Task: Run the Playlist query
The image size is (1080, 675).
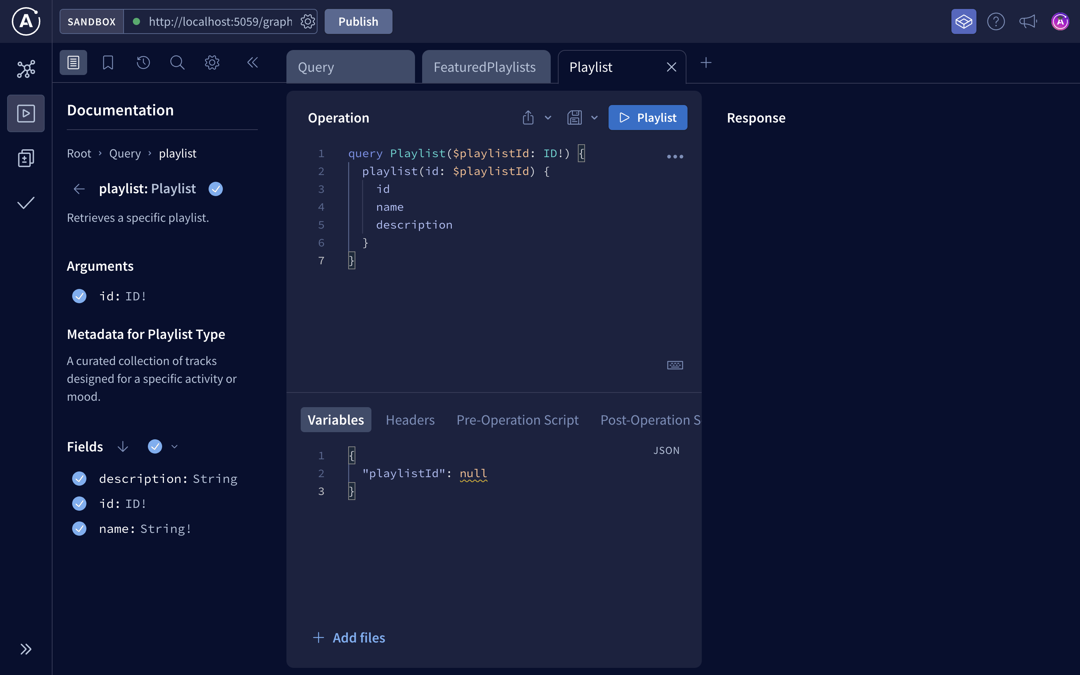Action: coord(647,117)
